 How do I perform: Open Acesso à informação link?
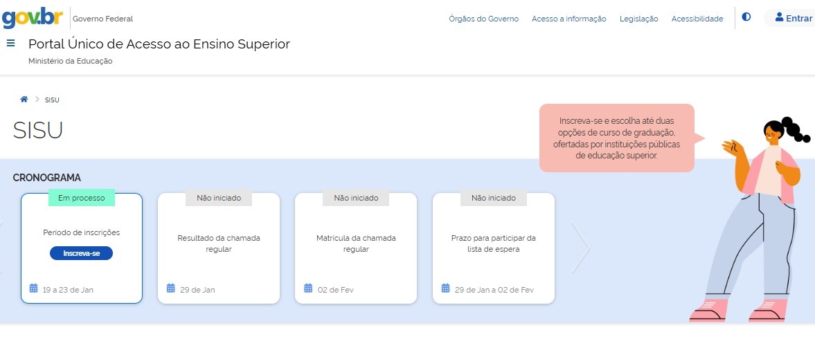(x=568, y=19)
